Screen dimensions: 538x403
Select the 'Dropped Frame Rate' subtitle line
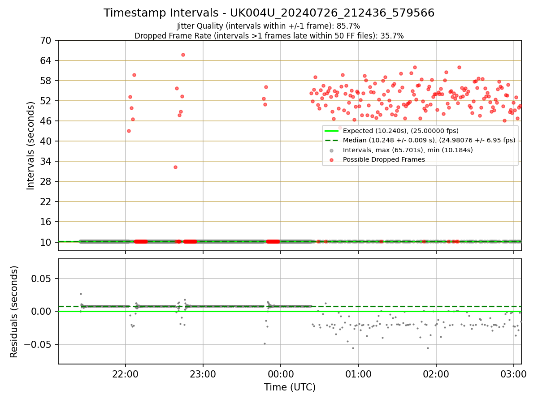[x=269, y=36]
